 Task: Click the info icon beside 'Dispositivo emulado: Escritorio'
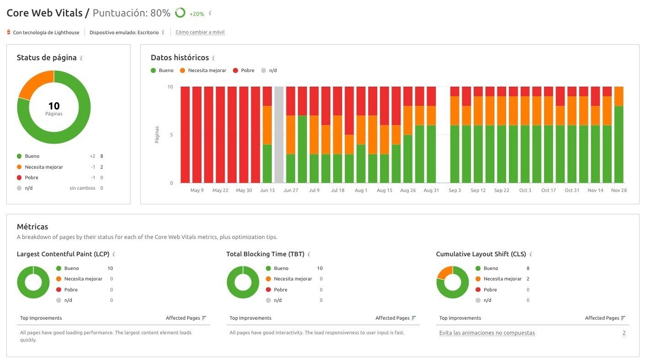click(163, 32)
